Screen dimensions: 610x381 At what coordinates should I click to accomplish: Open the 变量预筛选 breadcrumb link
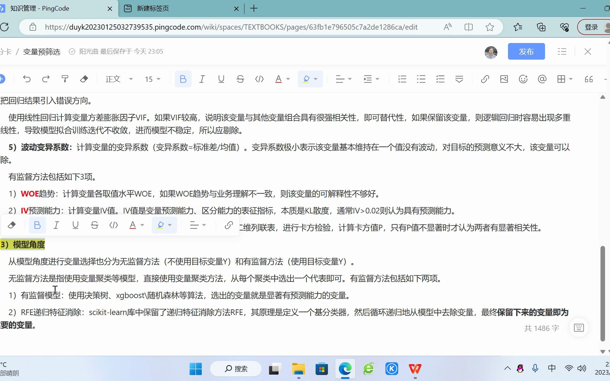coord(41,52)
